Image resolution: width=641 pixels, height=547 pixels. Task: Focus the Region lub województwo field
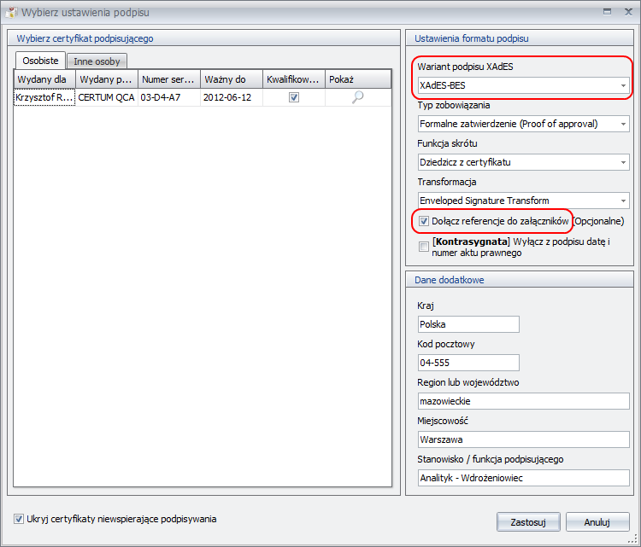point(523,401)
